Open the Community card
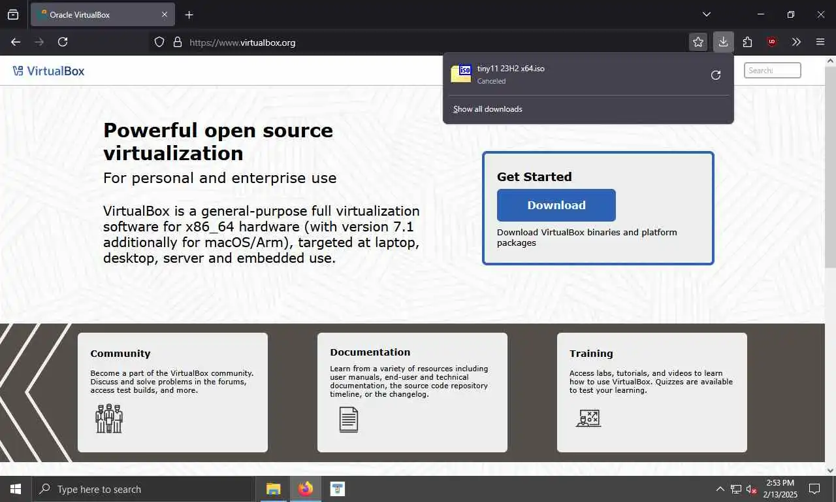 (x=172, y=392)
